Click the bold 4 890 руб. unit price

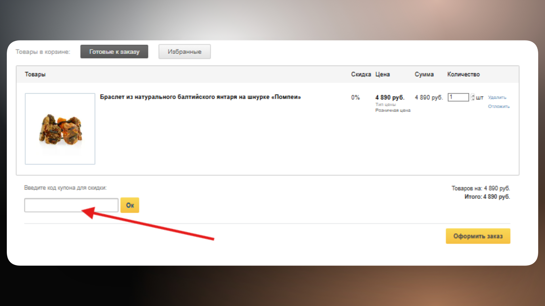pos(390,97)
